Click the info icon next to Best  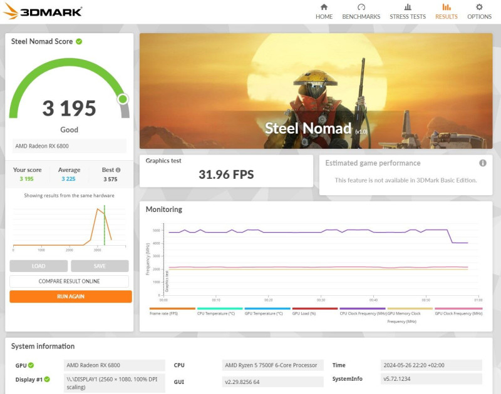118,170
